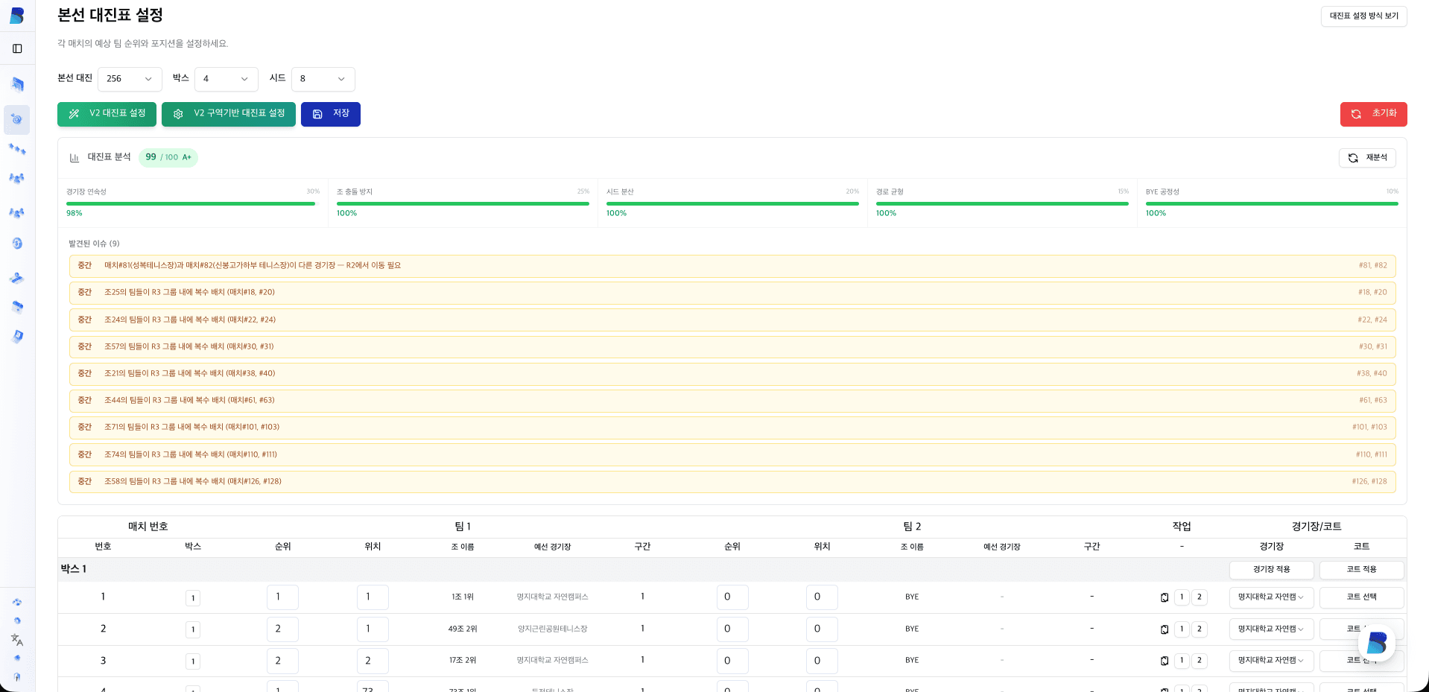The height and width of the screenshot is (692, 1429).
Task: Open the venue dropdown for match 1
Action: [x=1271, y=597]
